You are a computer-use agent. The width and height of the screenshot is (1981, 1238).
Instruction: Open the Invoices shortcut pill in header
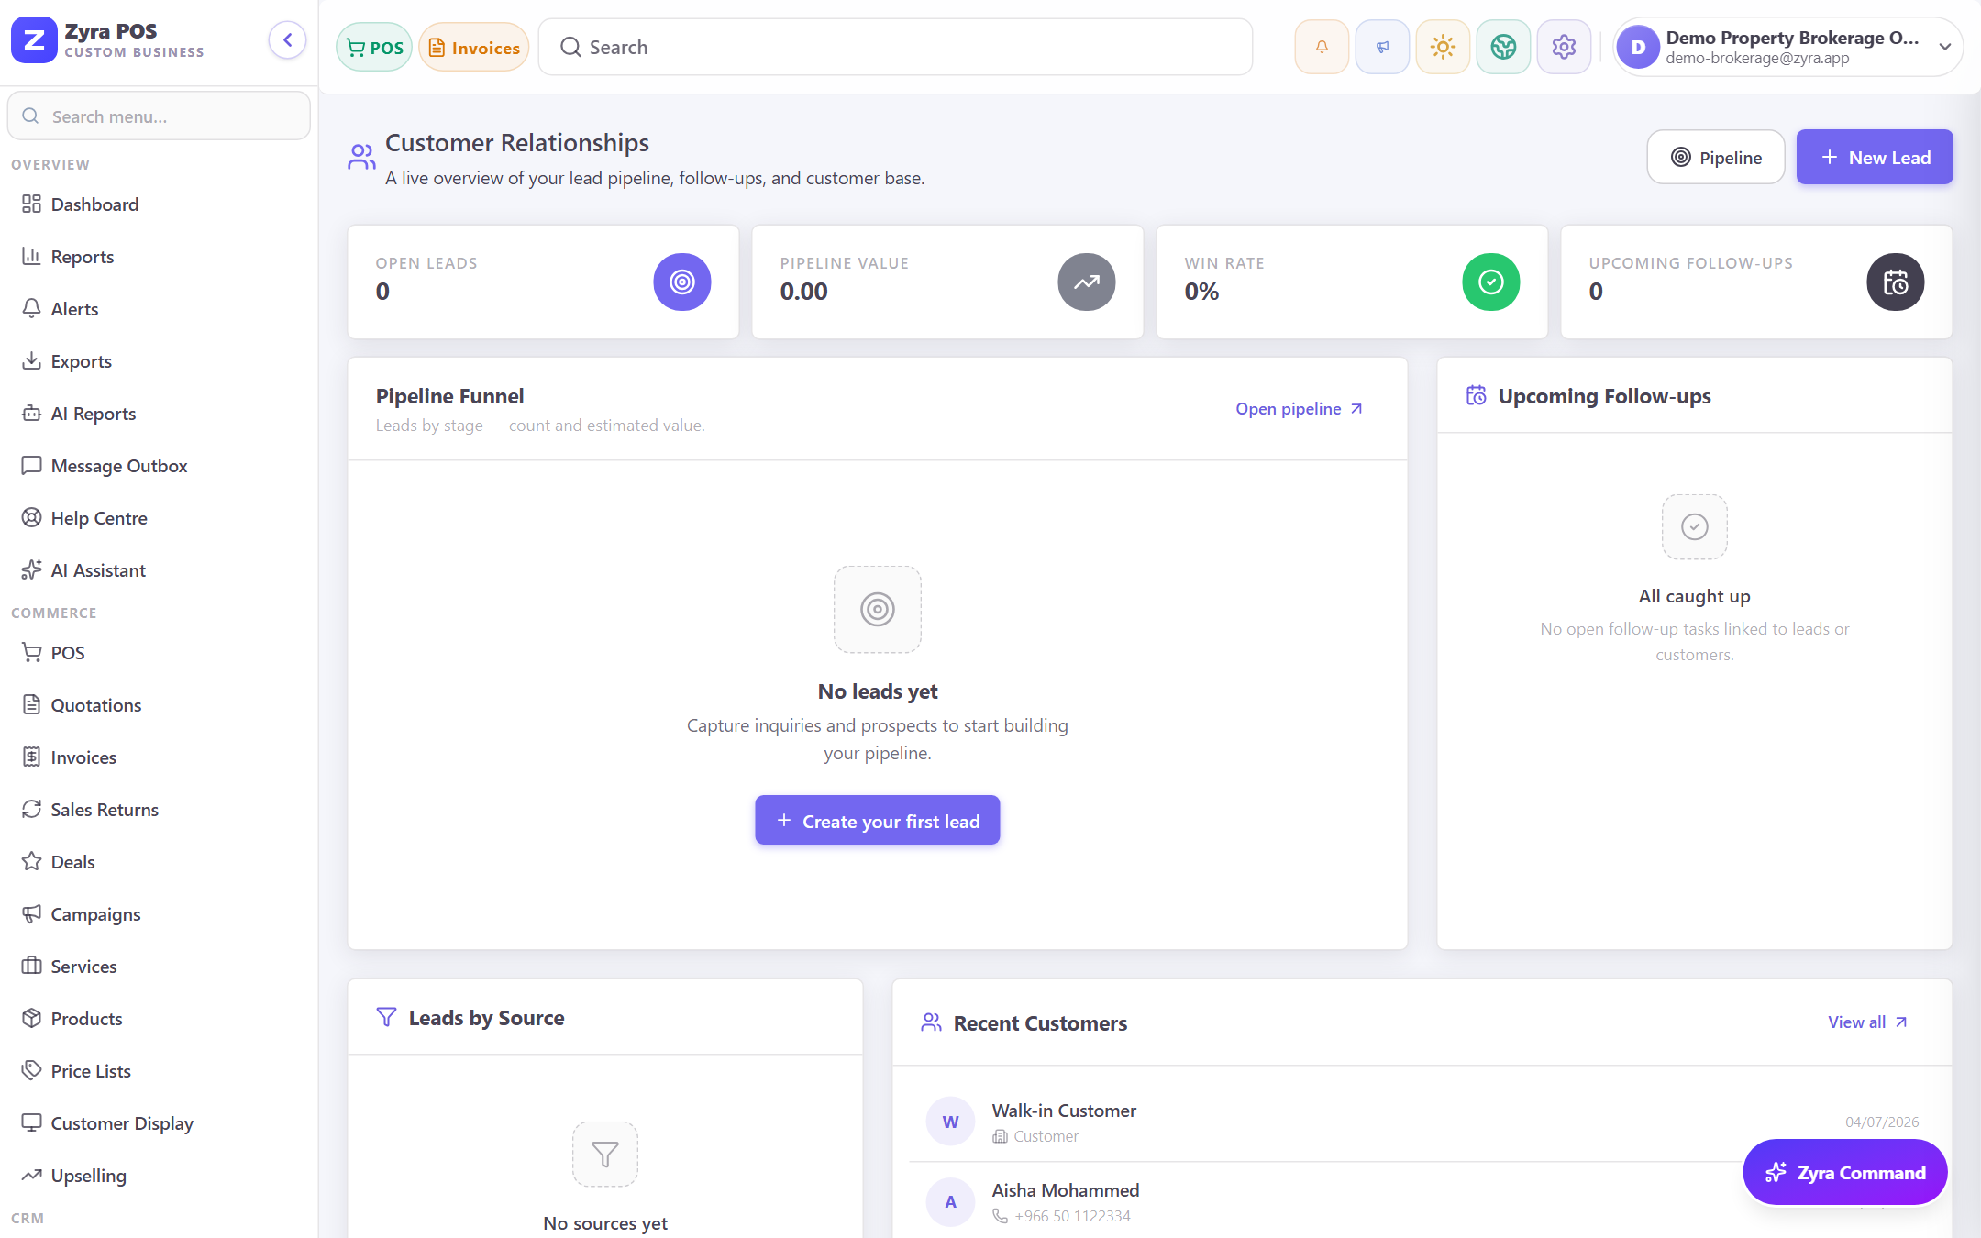(474, 48)
